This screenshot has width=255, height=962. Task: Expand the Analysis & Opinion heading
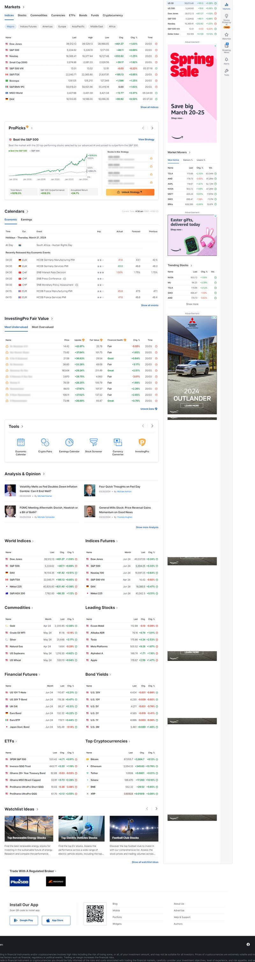click(25, 474)
